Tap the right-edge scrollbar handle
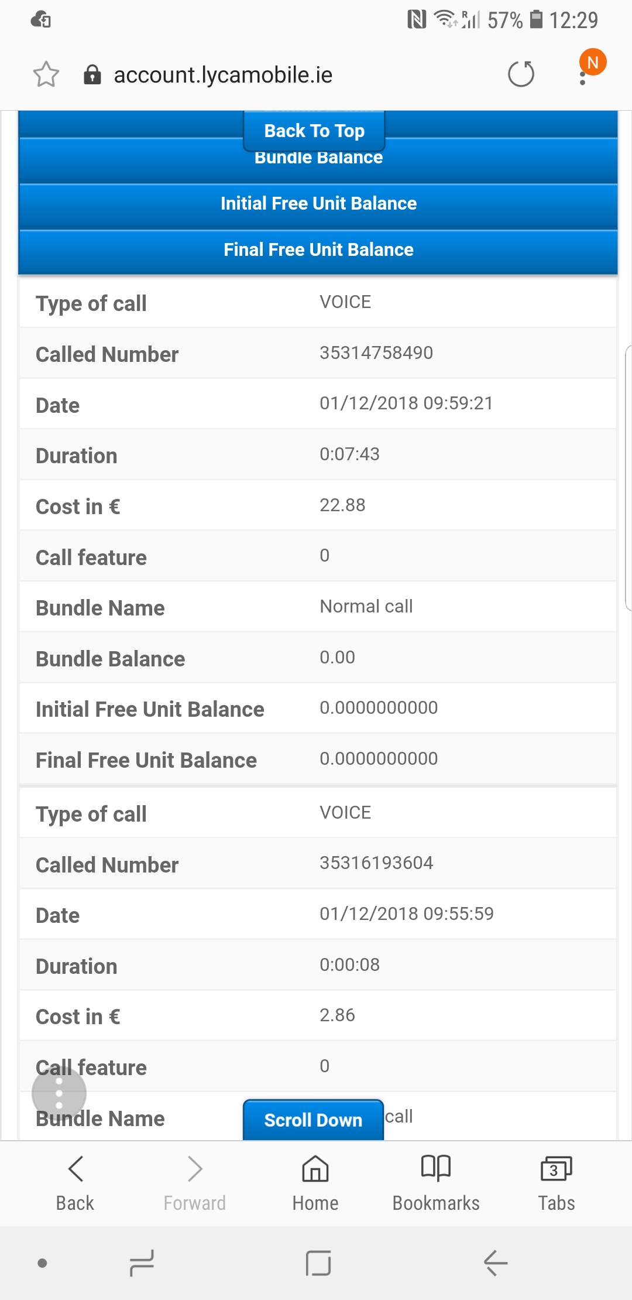The image size is (632, 1300). 628,477
